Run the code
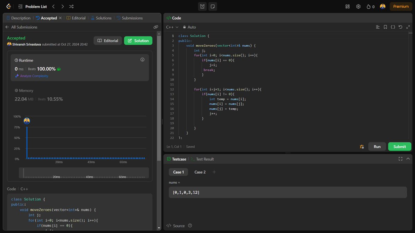 tap(377, 147)
